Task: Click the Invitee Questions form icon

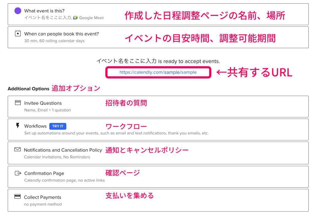Action: click(x=18, y=103)
